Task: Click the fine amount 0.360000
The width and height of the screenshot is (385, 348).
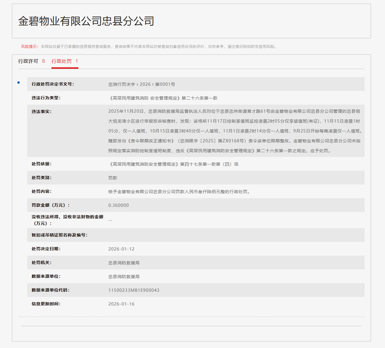Action: coord(118,205)
